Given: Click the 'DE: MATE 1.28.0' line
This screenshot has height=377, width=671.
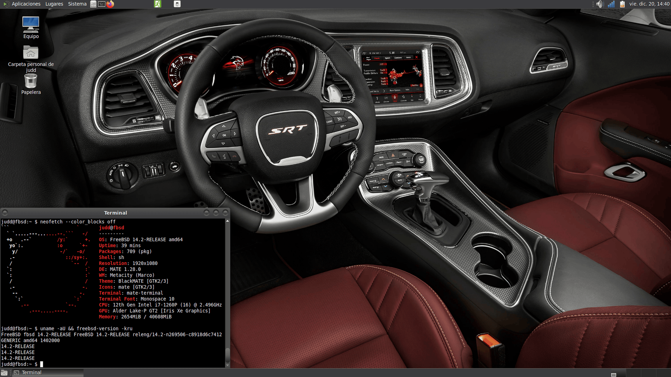Looking at the screenshot, I should click(x=120, y=269).
